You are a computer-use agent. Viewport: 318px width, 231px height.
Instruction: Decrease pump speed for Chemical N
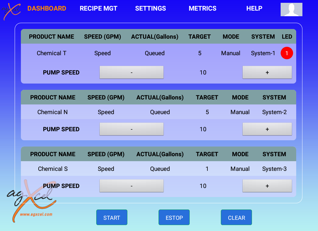(x=131, y=129)
